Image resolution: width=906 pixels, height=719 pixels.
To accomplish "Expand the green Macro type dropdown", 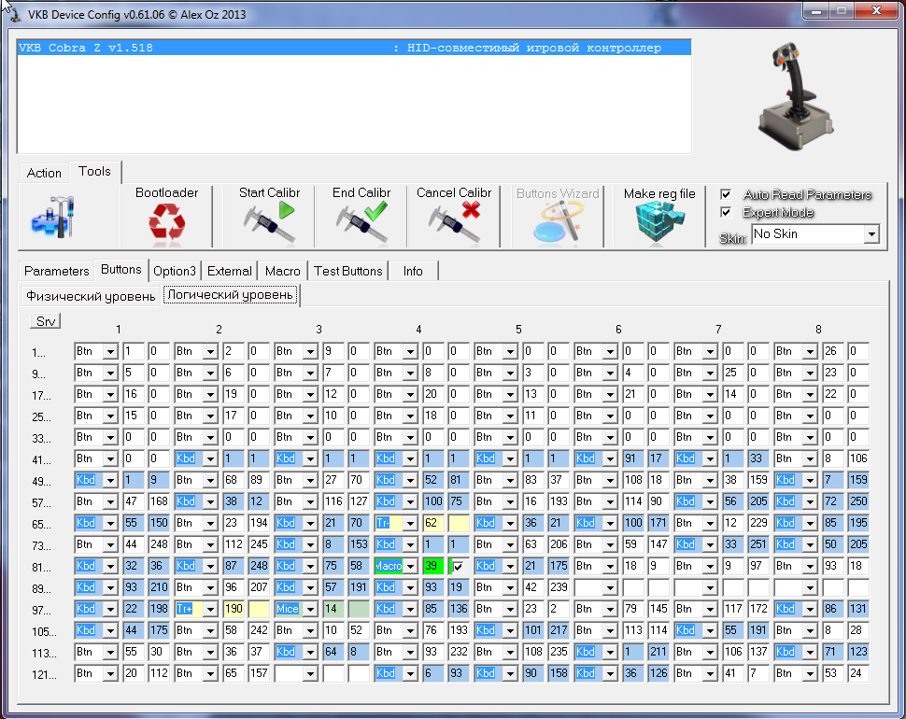I will coord(409,566).
